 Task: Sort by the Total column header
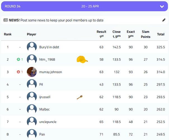click(161, 34)
